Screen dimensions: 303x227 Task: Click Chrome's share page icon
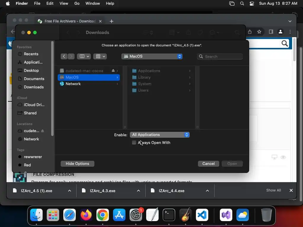click(x=250, y=32)
